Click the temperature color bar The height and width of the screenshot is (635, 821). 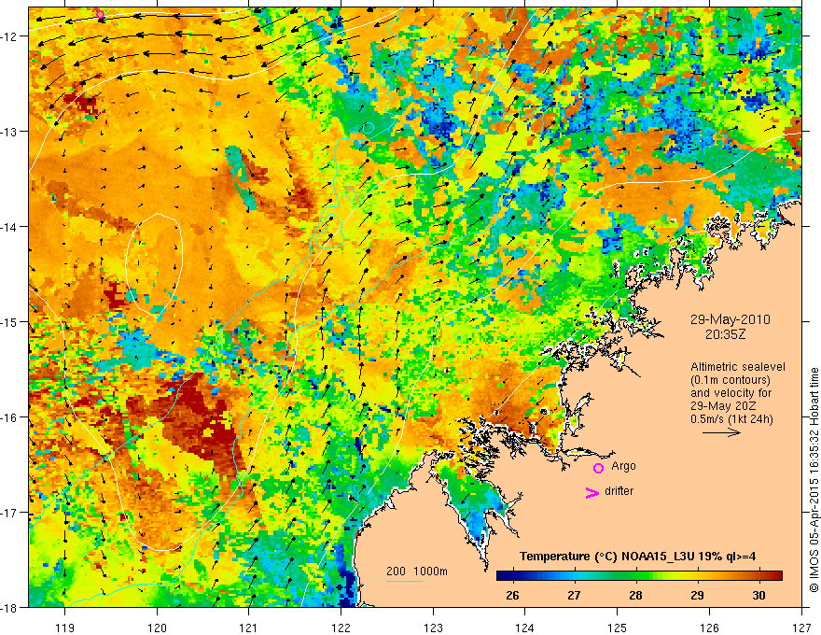[x=639, y=576]
